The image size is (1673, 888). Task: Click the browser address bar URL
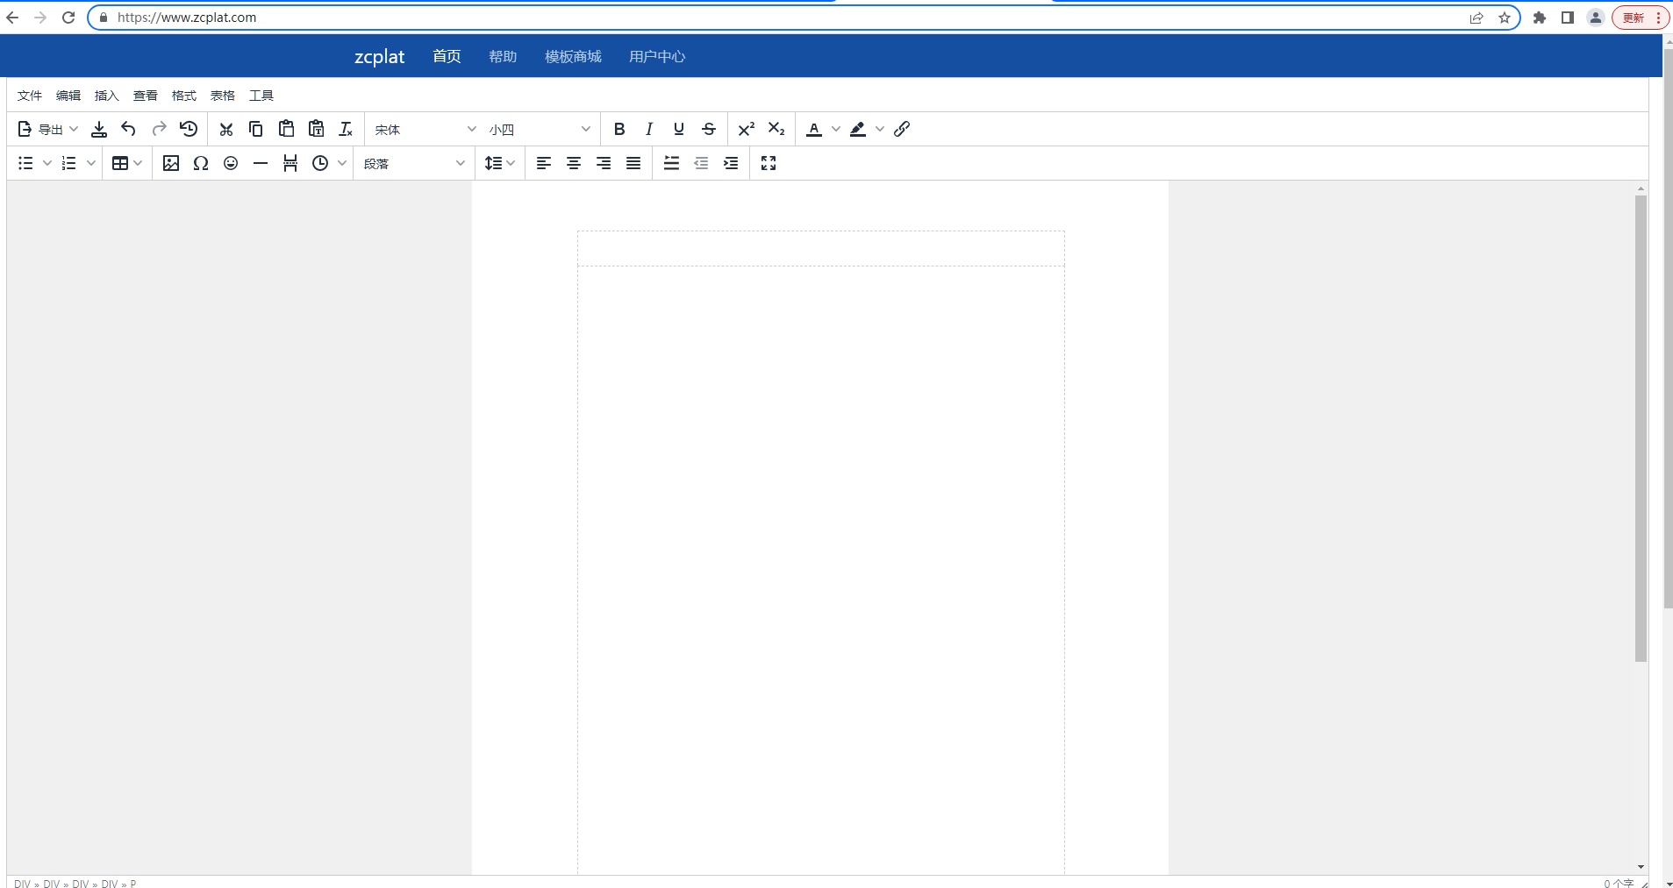point(187,18)
